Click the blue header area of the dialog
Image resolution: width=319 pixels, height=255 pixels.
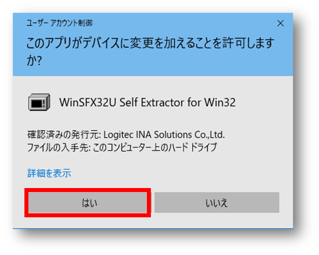[x=153, y=45]
